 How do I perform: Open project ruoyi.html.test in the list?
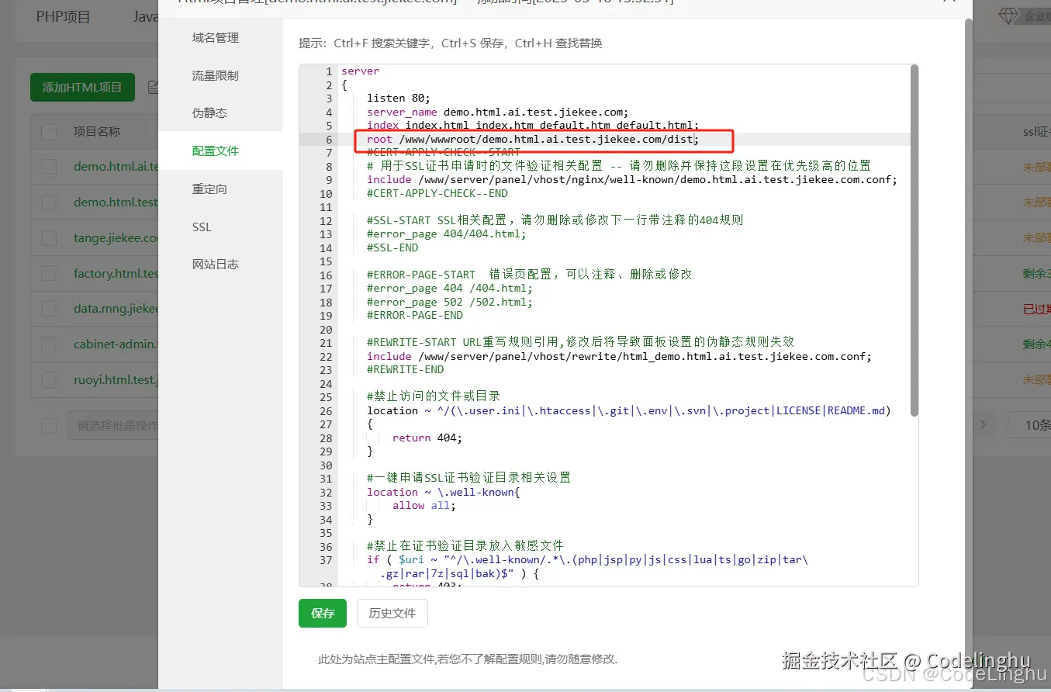(x=116, y=380)
